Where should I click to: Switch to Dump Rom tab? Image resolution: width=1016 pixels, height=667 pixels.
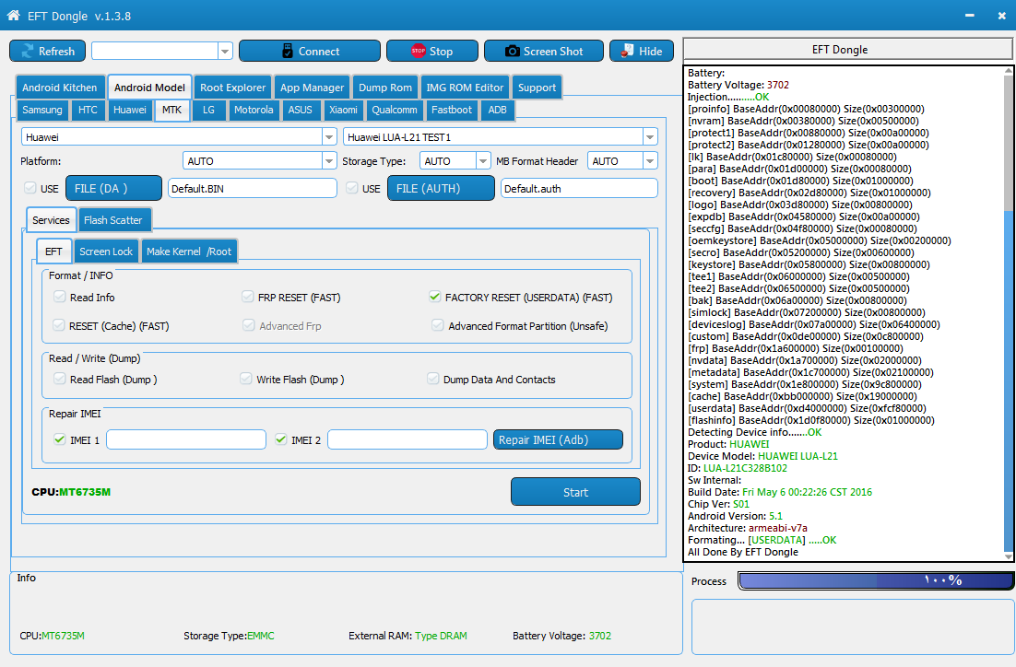tap(384, 88)
